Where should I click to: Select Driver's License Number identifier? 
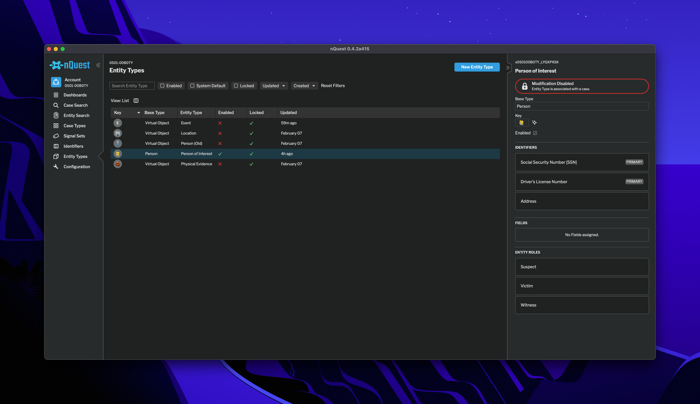[x=582, y=182]
